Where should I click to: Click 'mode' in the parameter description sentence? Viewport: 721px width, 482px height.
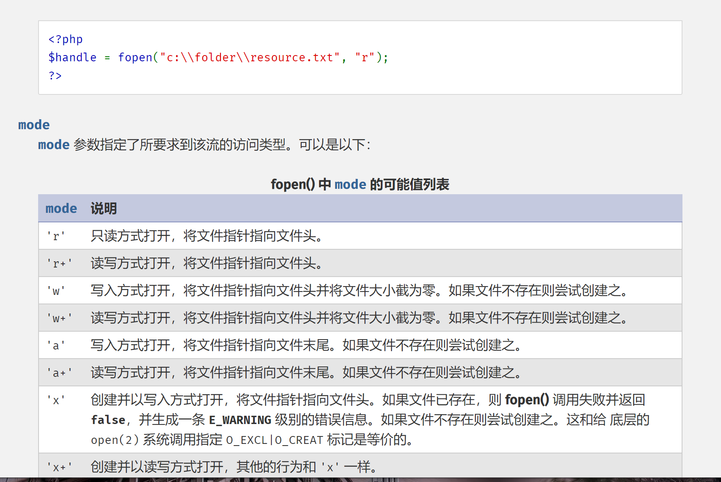coord(54,145)
